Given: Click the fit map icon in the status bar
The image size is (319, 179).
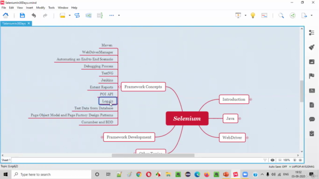Looking at the screenshot, I should (300, 160).
